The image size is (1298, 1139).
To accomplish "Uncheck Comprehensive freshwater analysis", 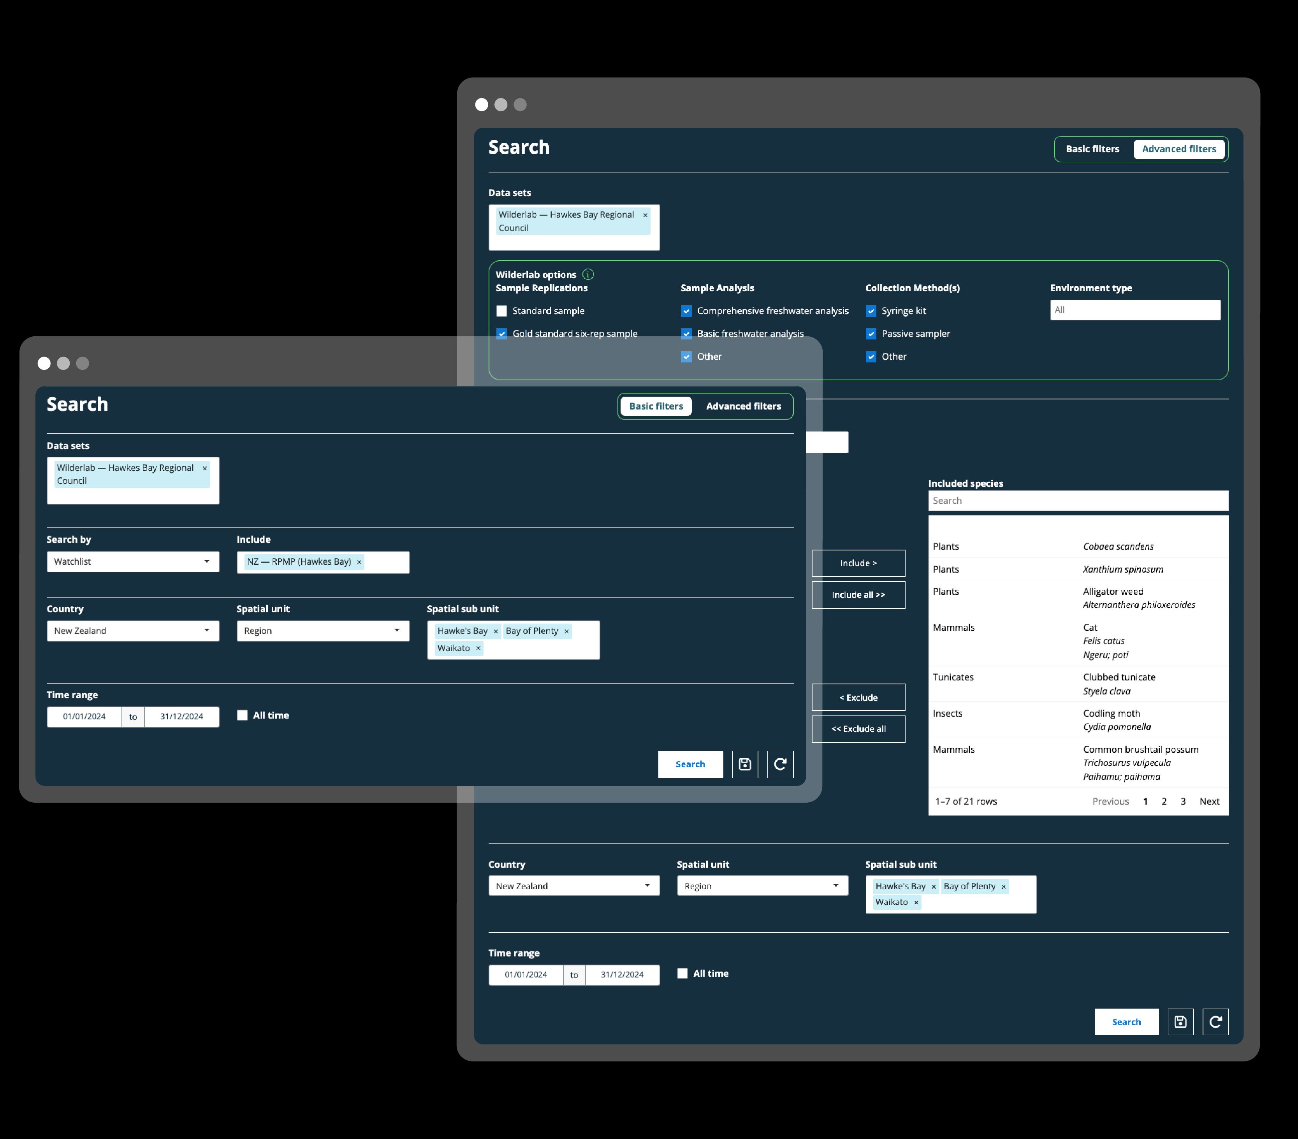I will (686, 311).
